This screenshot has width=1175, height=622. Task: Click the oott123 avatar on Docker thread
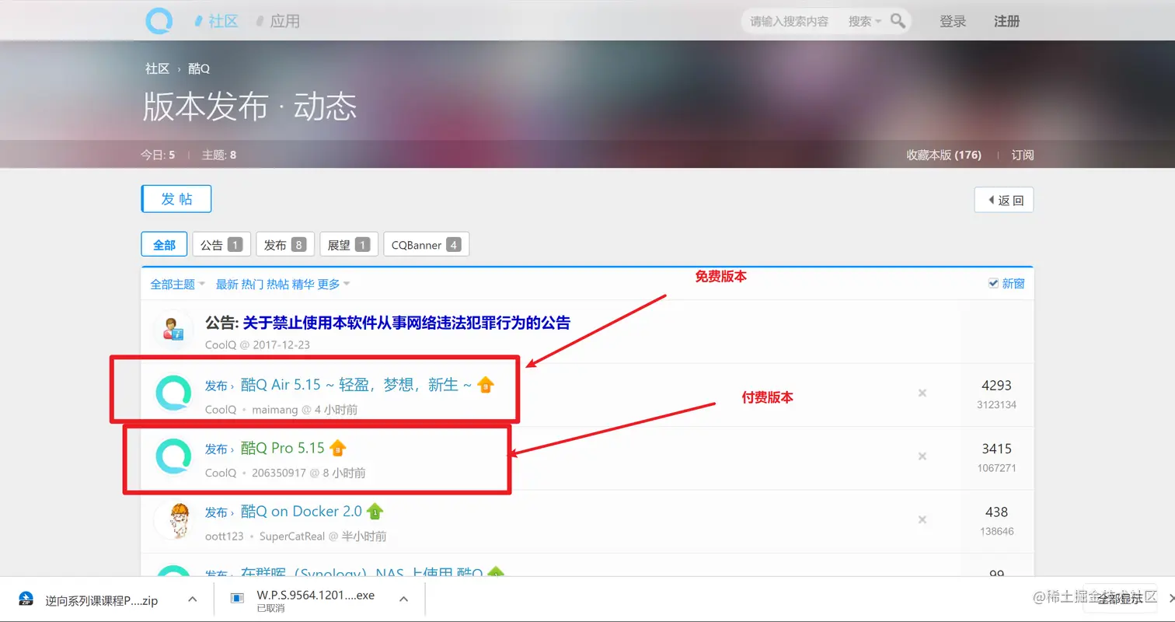tap(173, 520)
